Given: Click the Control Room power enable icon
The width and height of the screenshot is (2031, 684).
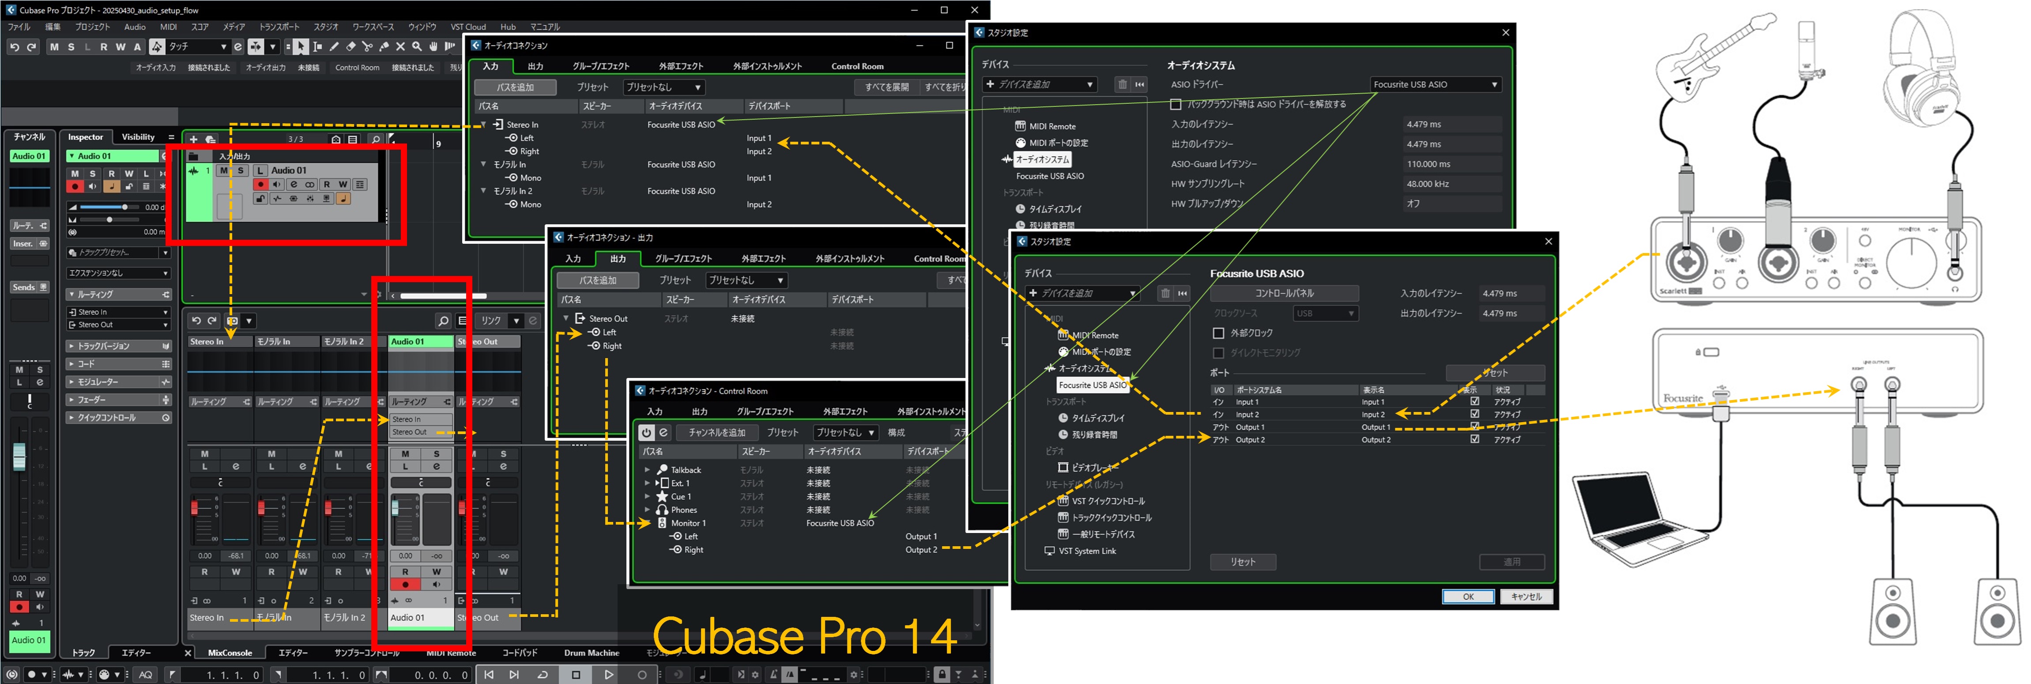Looking at the screenshot, I should pos(646,432).
